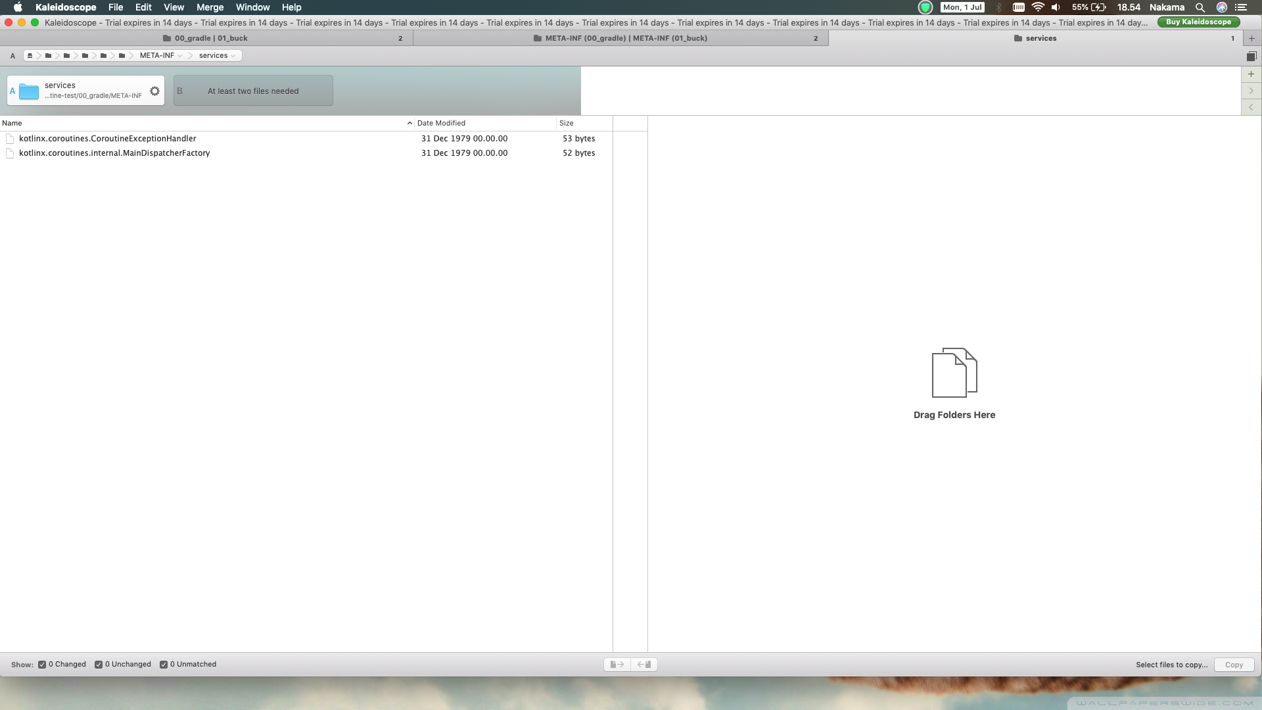The image size is (1262, 710).
Task: Open Spotlight search in menu bar
Action: [1200, 7]
